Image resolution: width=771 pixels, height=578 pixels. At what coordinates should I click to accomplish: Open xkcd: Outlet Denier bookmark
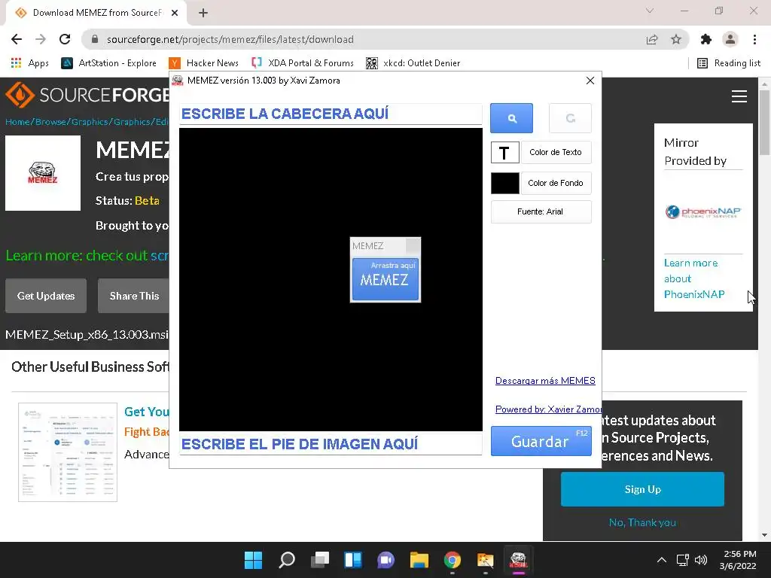(x=413, y=63)
